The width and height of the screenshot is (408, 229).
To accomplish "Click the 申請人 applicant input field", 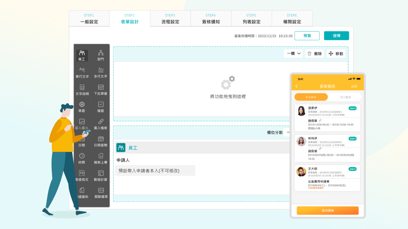I will click(x=155, y=170).
